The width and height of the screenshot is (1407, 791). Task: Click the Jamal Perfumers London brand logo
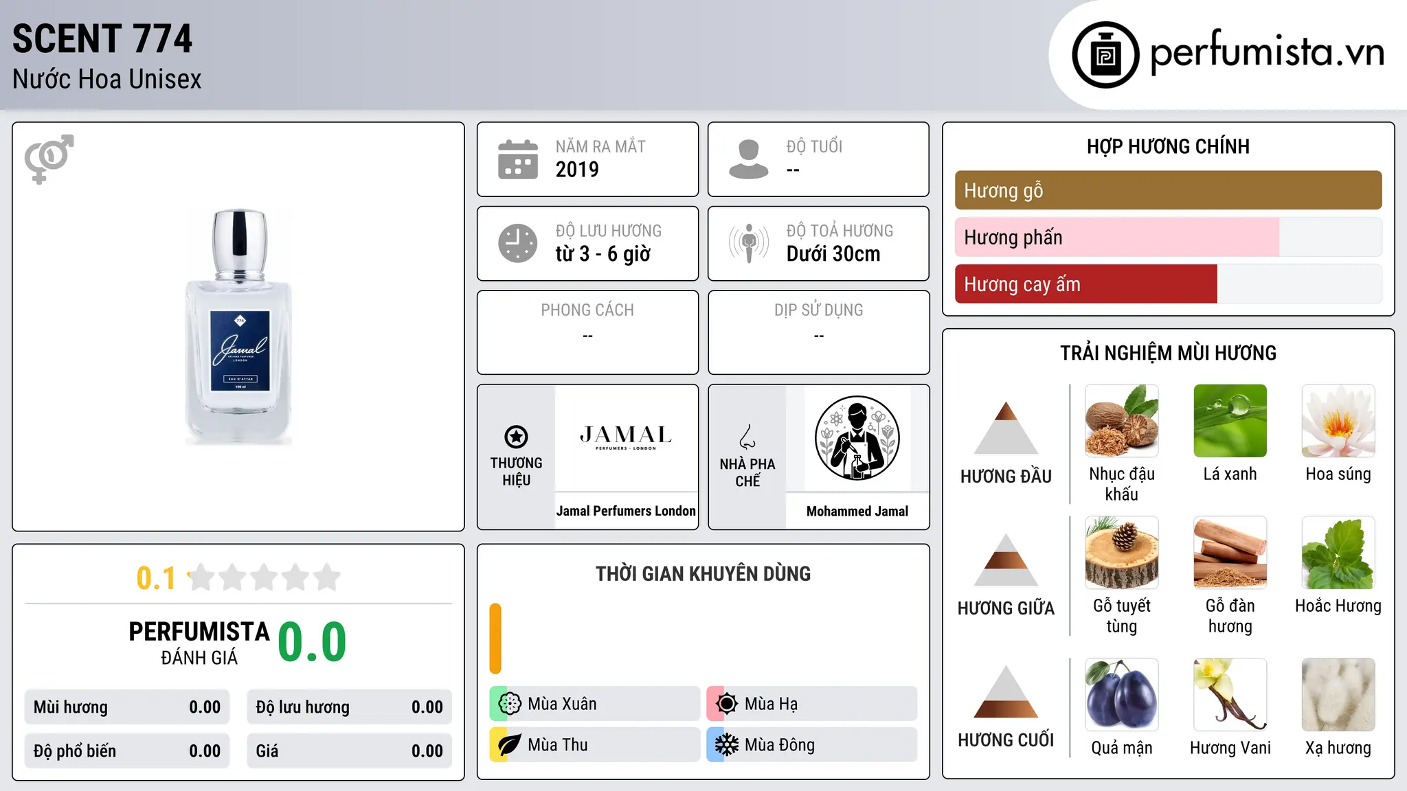(626, 437)
